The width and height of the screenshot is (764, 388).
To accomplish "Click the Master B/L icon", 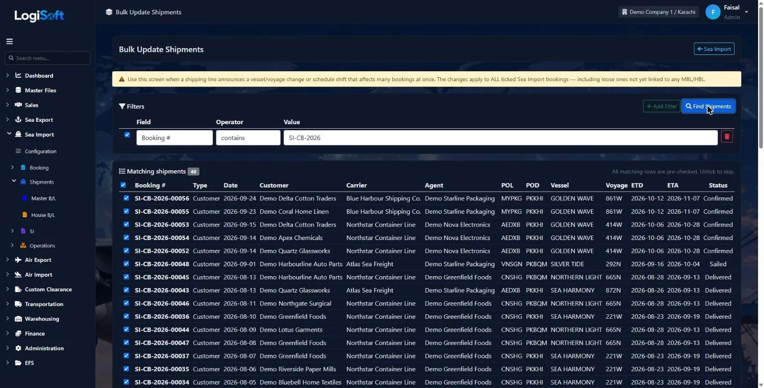I will pos(25,198).
